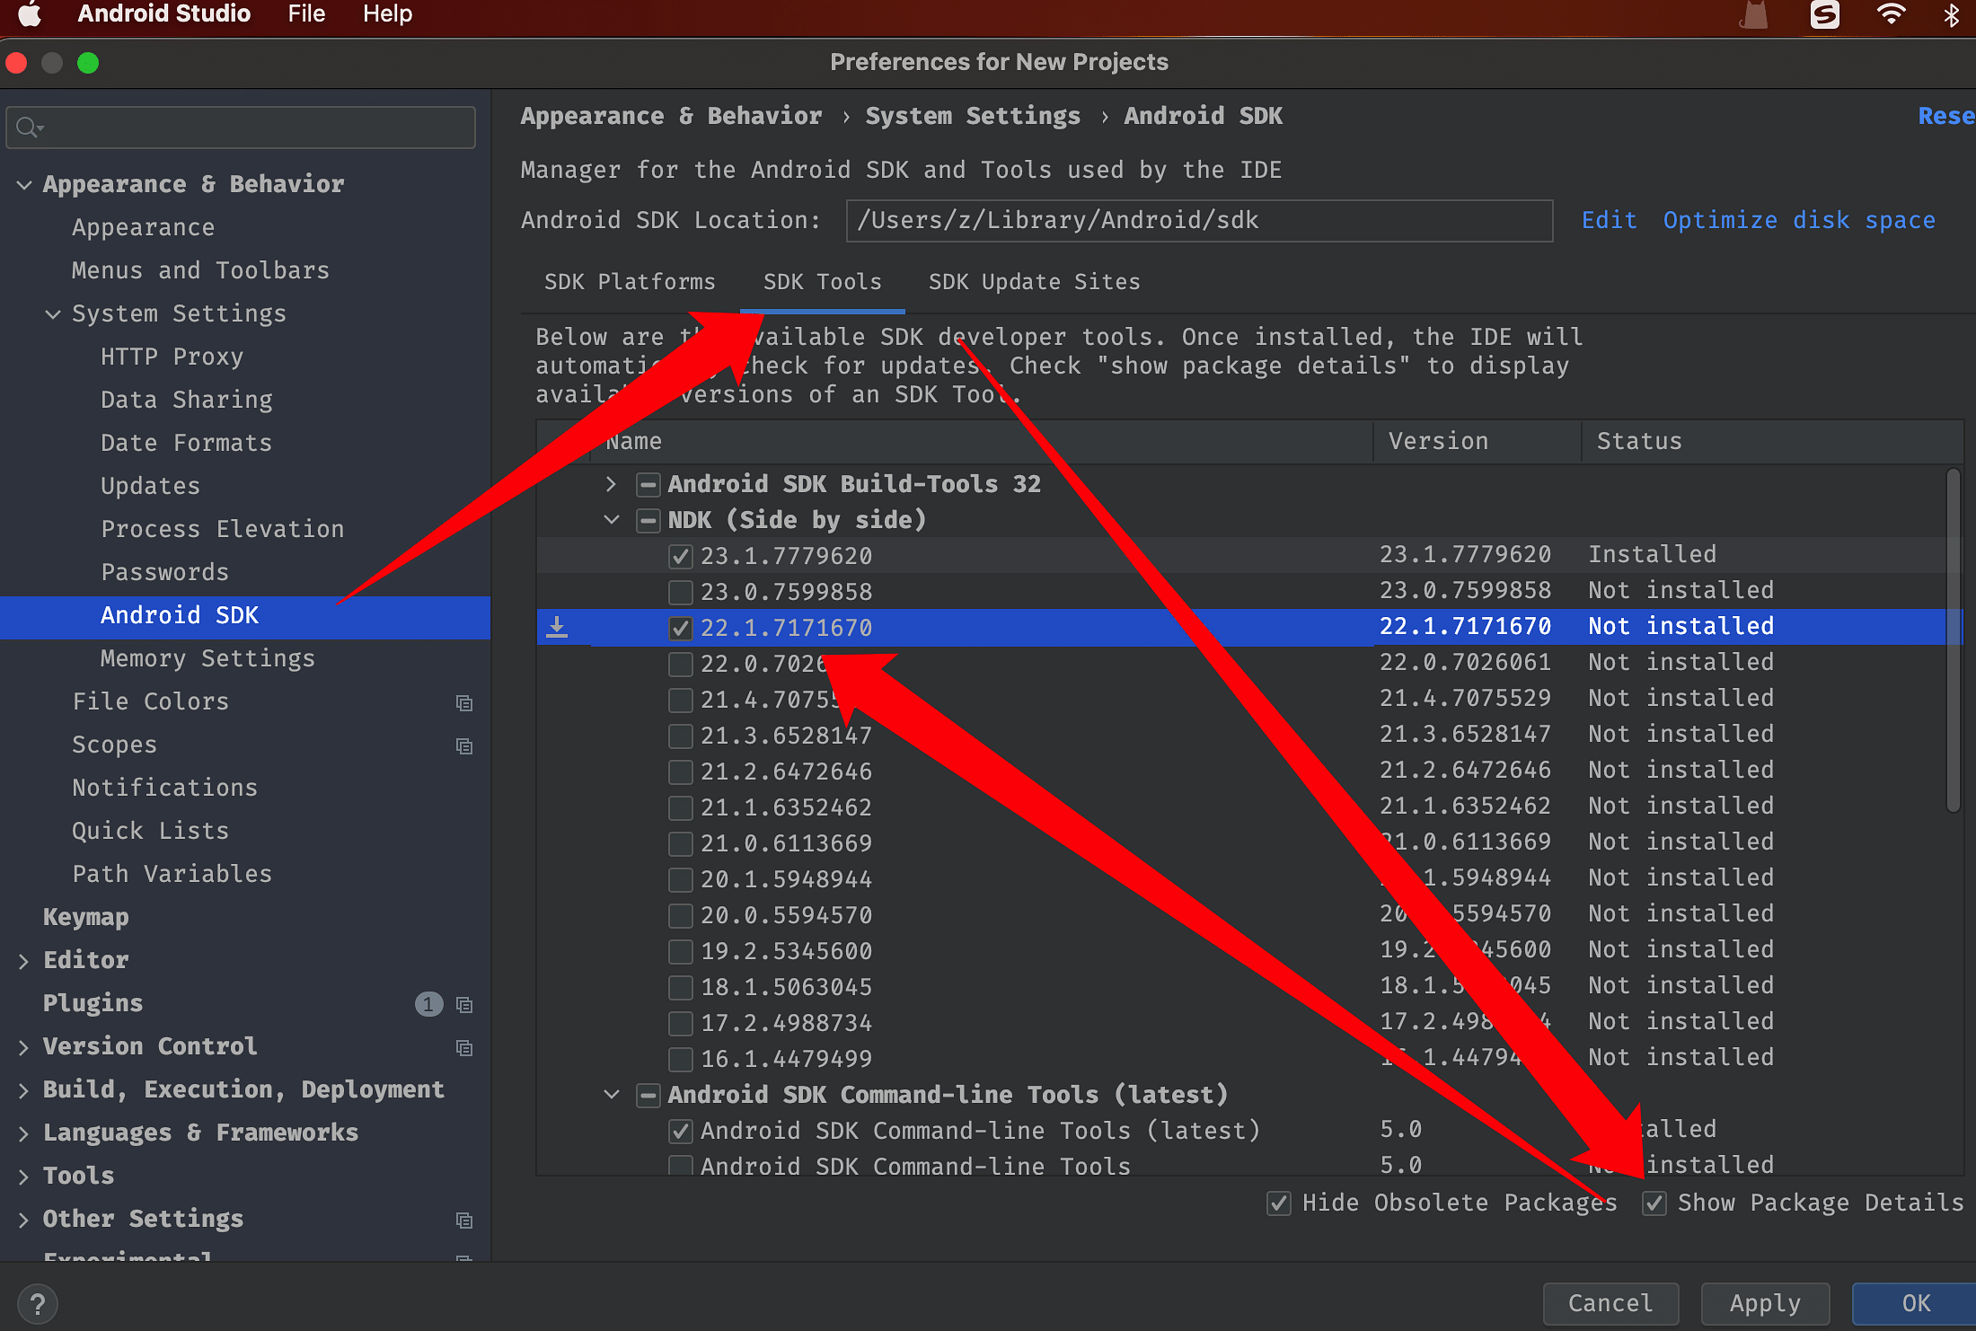
Task: Click the Cancel button
Action: (1610, 1303)
